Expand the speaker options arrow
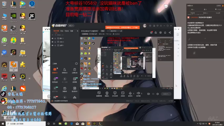Image resolution: width=224 pixels, height=126 pixels. click(142, 94)
